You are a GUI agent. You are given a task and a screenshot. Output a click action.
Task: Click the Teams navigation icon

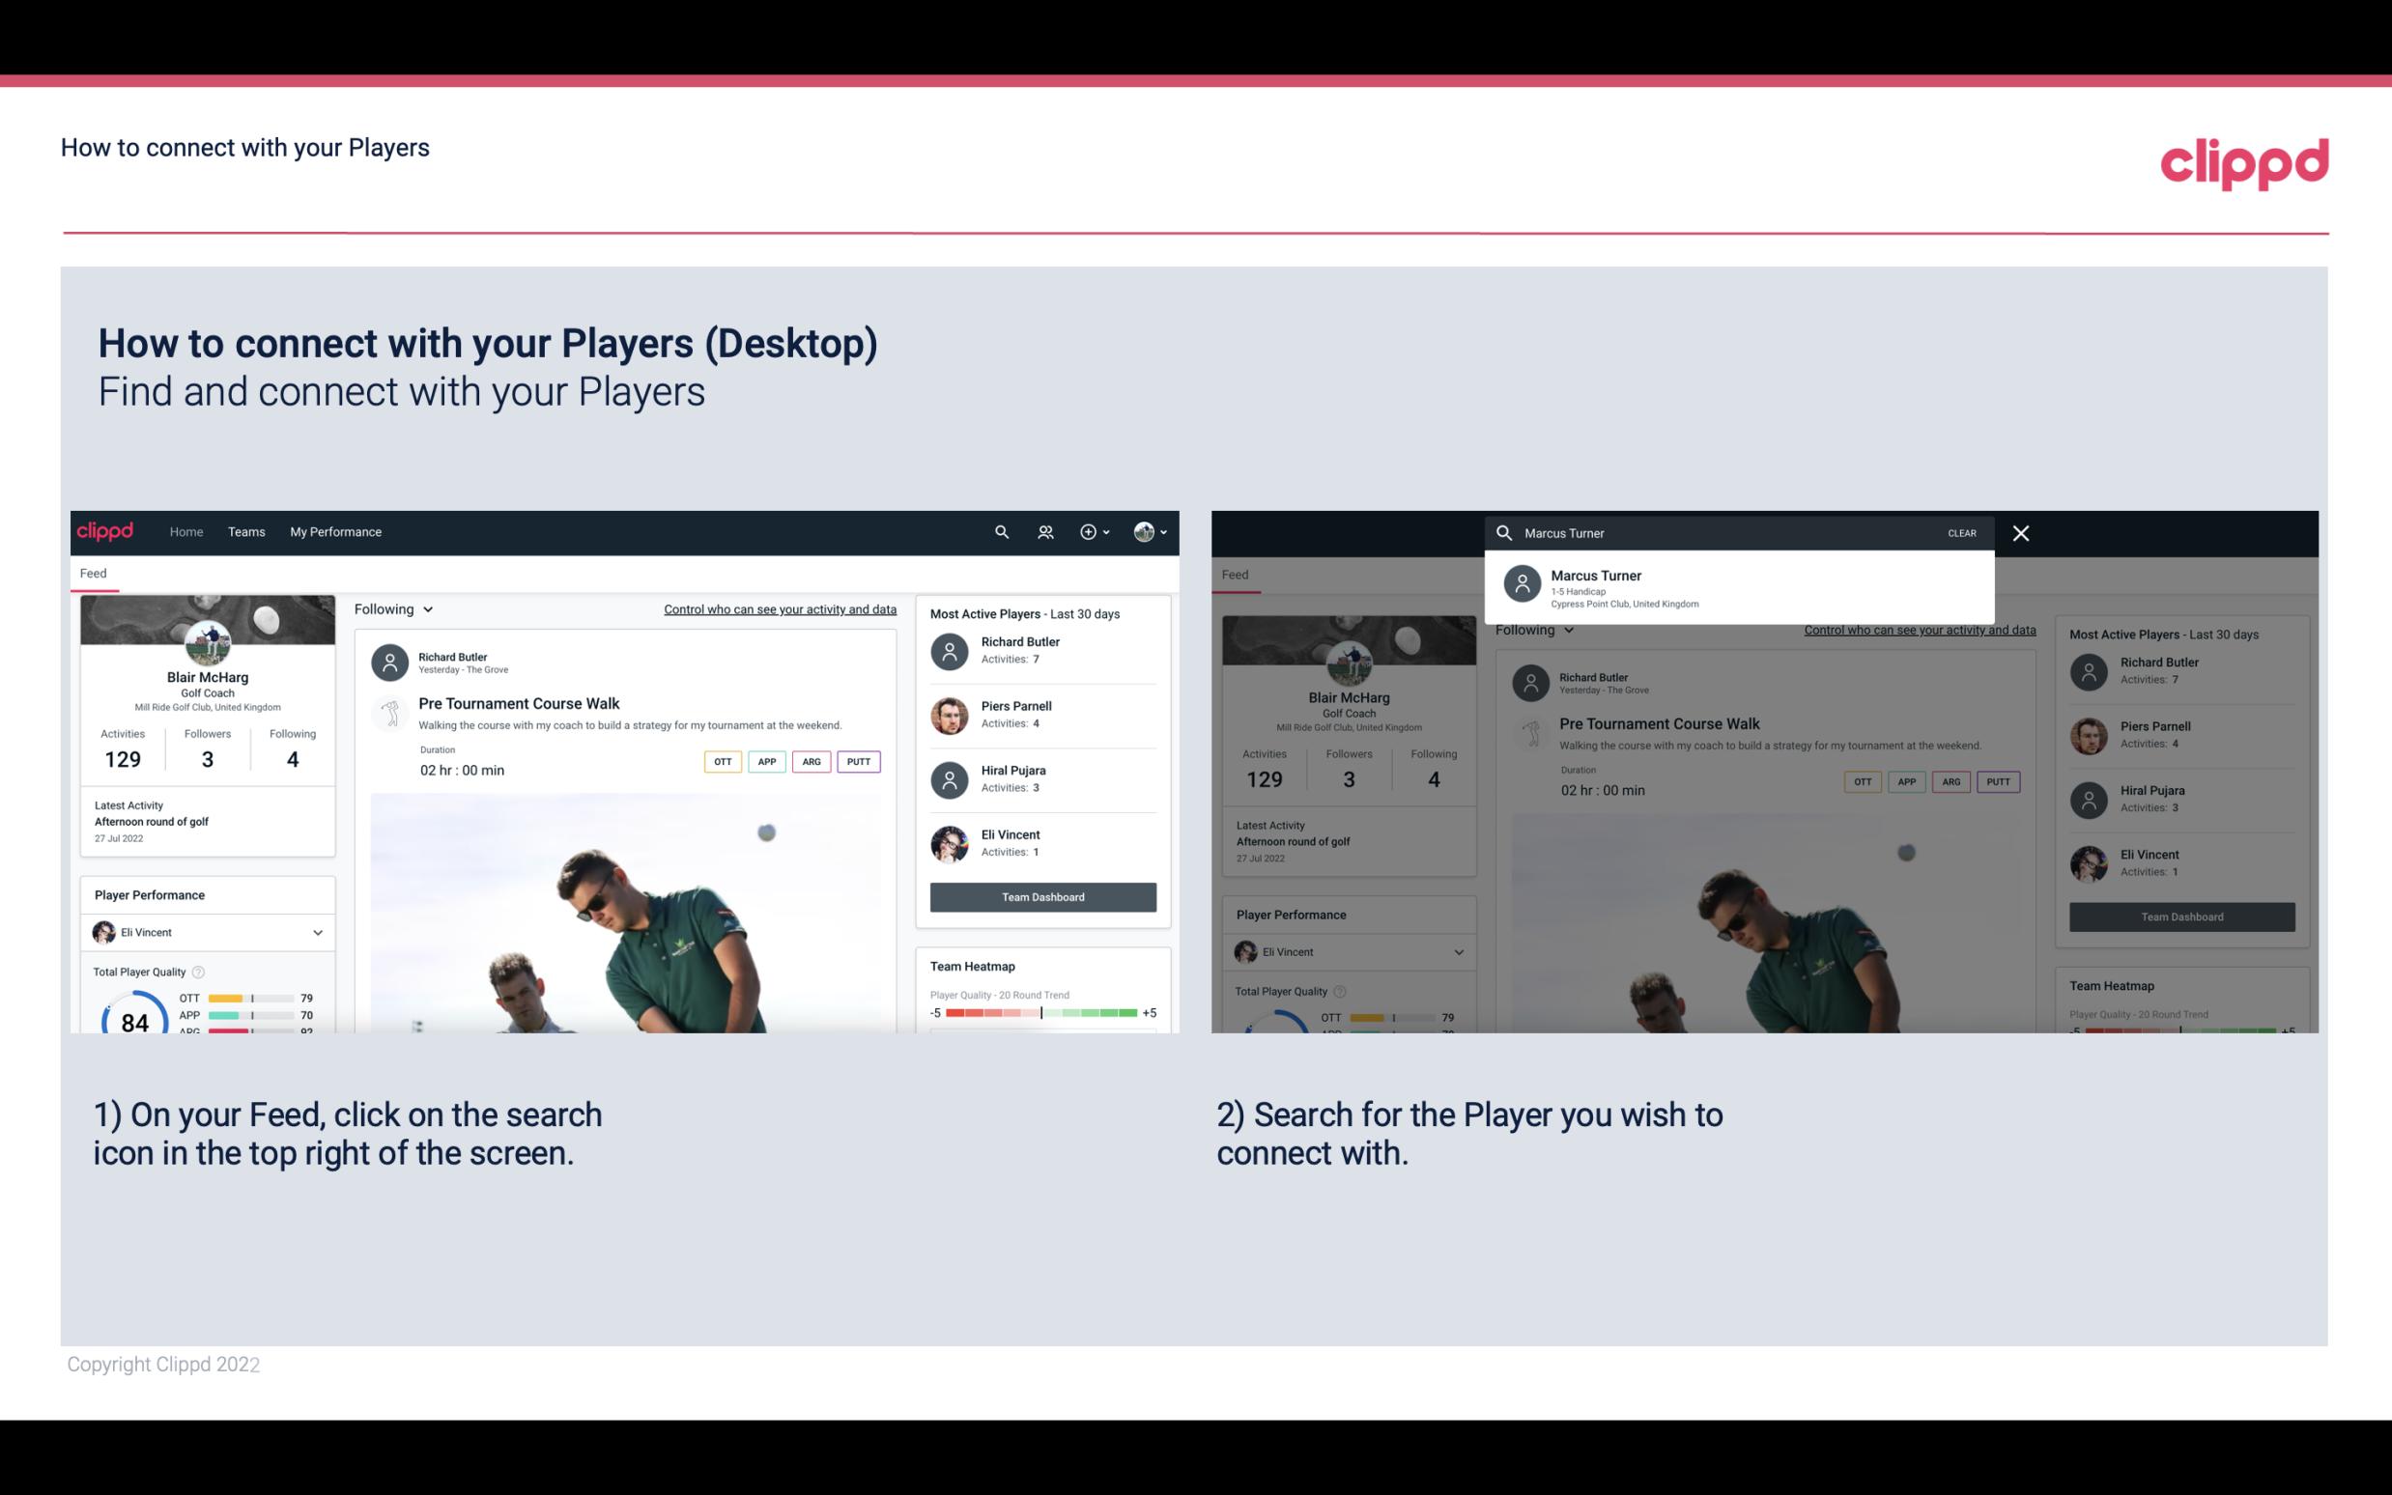246,530
